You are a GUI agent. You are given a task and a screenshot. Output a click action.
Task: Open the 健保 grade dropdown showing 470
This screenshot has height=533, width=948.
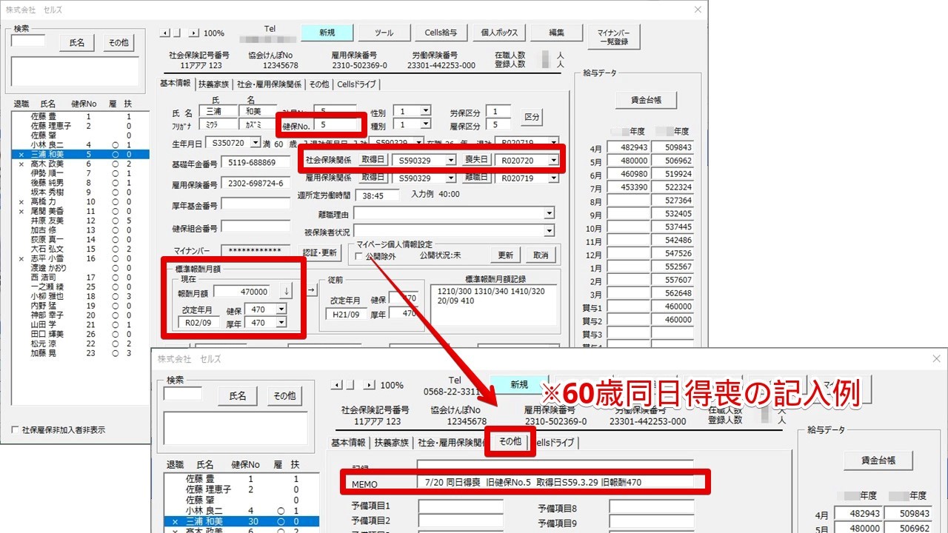click(x=281, y=309)
